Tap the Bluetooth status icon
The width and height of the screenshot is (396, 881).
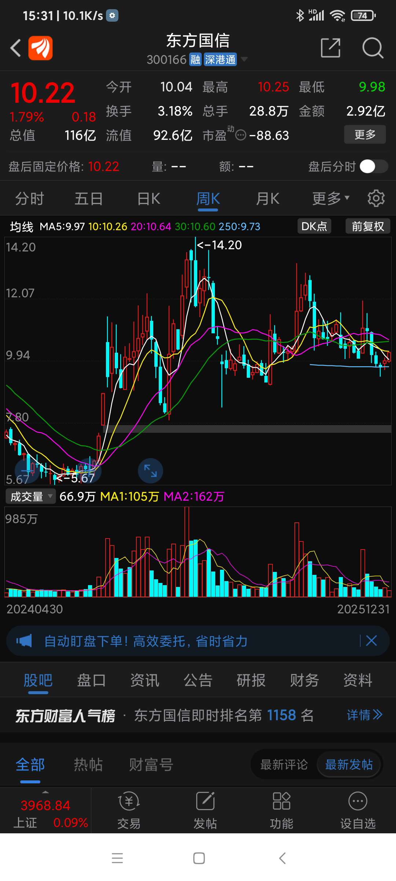(x=300, y=15)
